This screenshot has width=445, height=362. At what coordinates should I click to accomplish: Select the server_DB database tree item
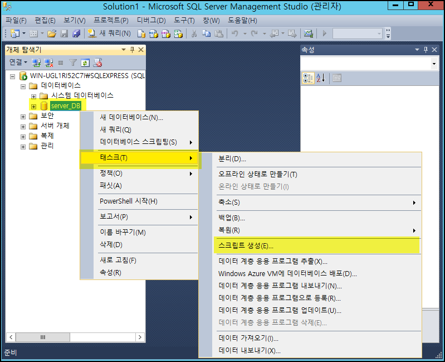[x=66, y=106]
